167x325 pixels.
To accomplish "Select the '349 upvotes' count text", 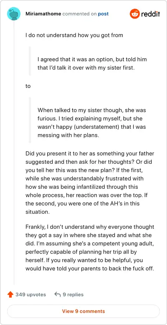I will pos(31,295).
